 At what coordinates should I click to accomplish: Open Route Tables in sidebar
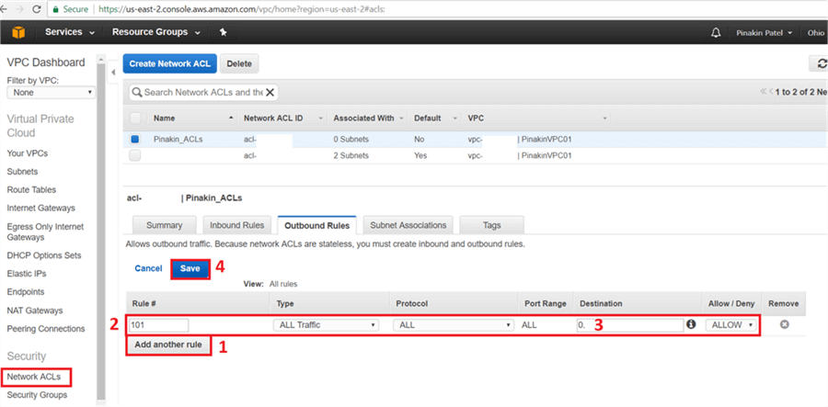[31, 190]
